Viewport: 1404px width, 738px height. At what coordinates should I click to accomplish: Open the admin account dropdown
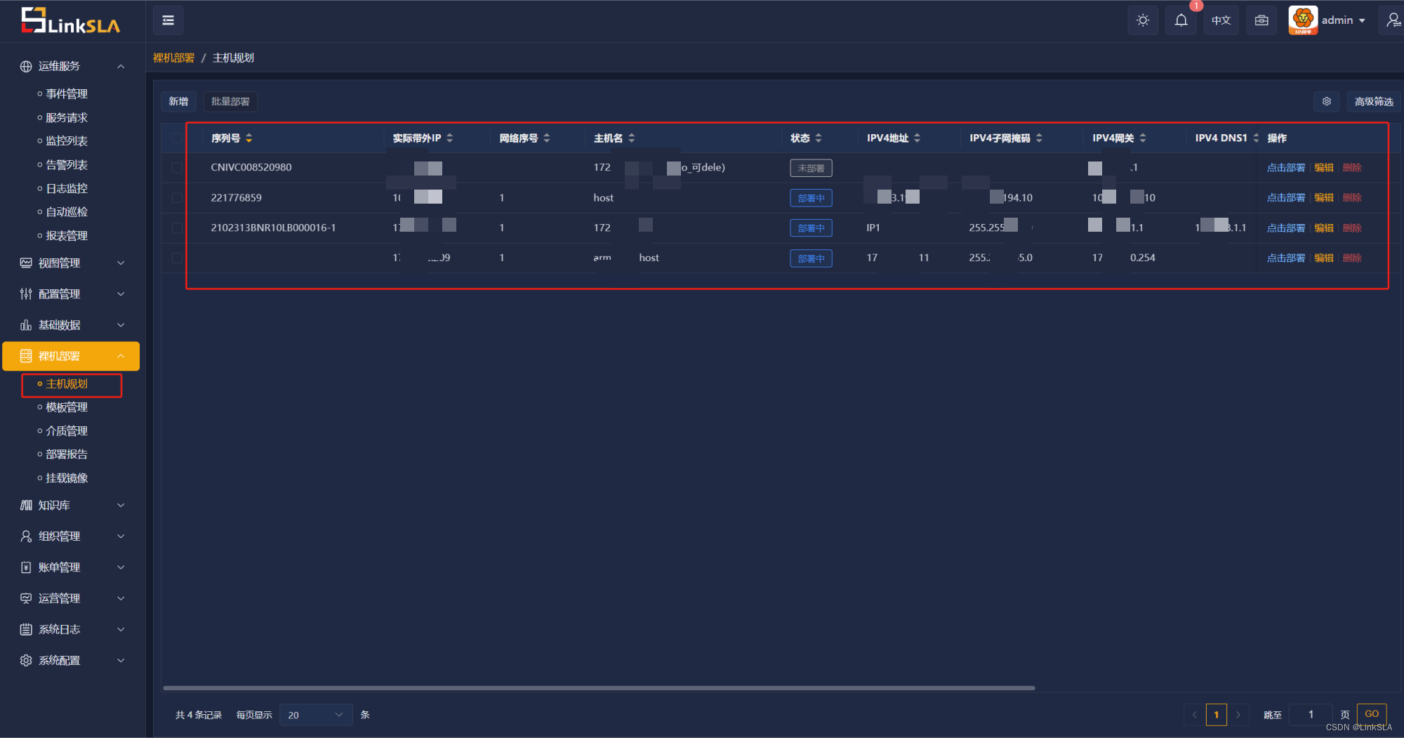click(x=1344, y=20)
